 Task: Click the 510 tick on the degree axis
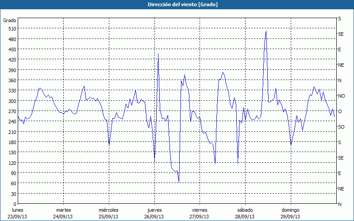point(12,29)
